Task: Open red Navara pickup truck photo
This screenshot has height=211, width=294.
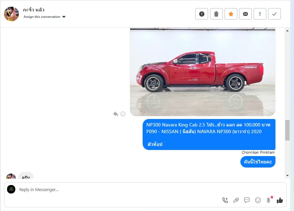Action: point(203,72)
